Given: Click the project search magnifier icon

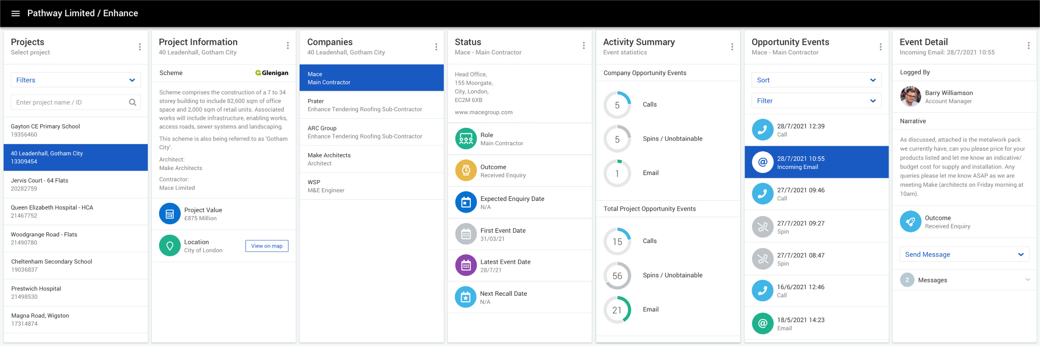Looking at the screenshot, I should (133, 102).
